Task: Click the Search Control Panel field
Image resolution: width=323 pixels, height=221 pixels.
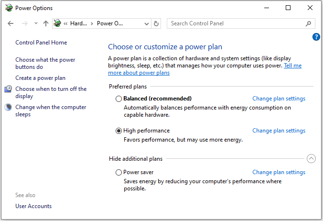Action: click(x=237, y=23)
